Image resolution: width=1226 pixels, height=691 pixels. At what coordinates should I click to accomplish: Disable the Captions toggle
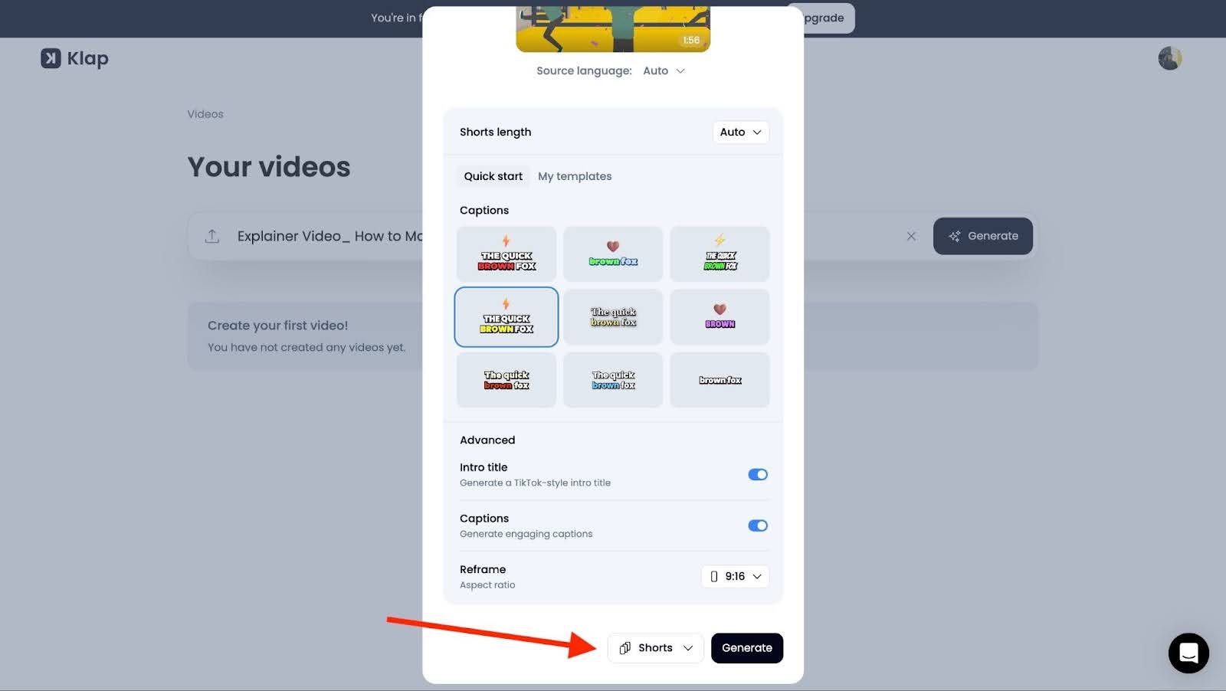[x=757, y=526]
